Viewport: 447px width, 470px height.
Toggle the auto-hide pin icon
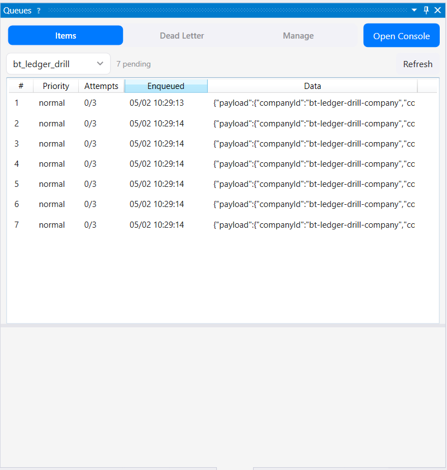click(x=426, y=10)
